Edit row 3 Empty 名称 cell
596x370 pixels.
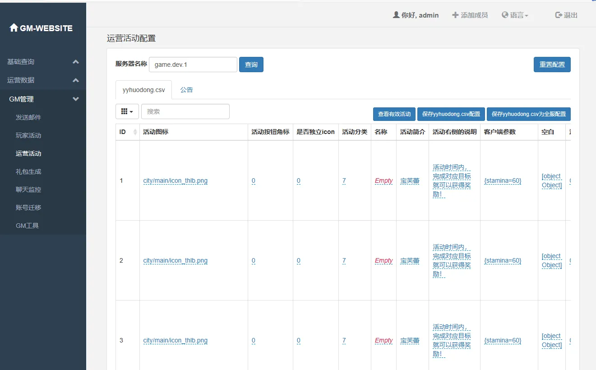(384, 340)
